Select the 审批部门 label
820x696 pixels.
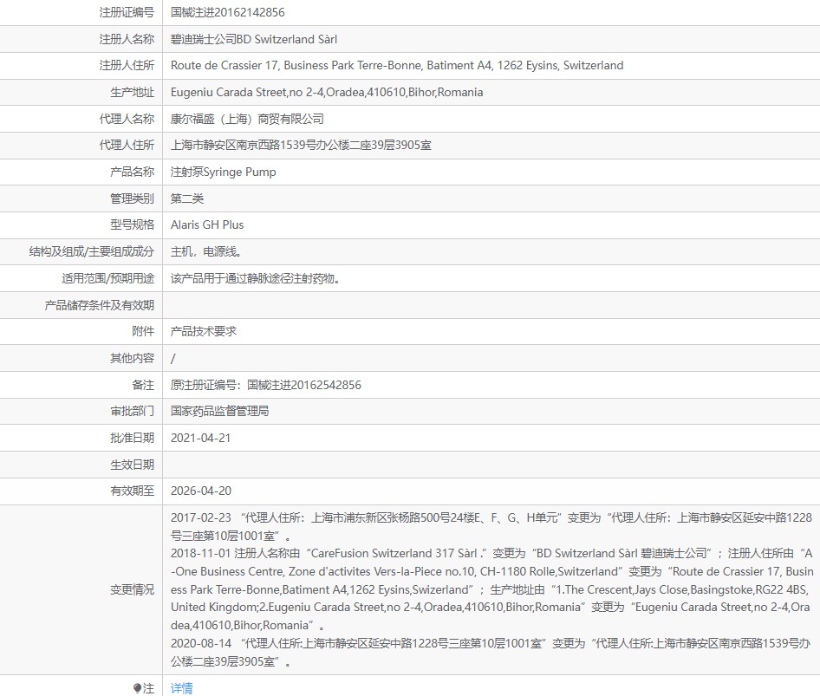(133, 412)
